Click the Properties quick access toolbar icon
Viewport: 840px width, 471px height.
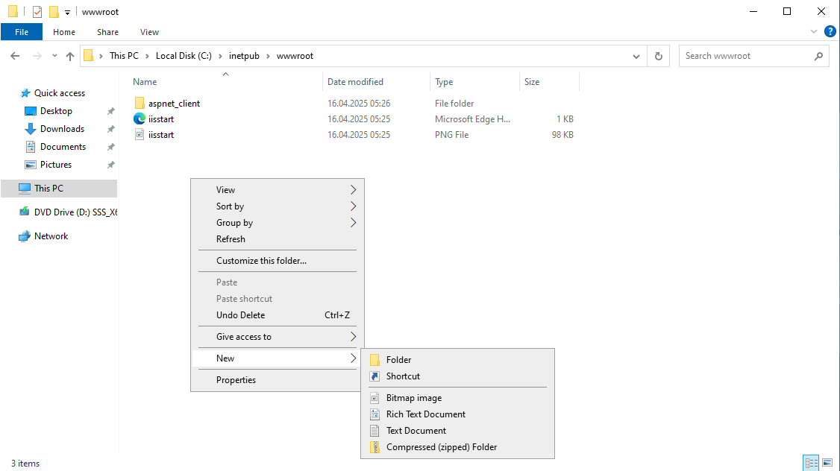37,11
